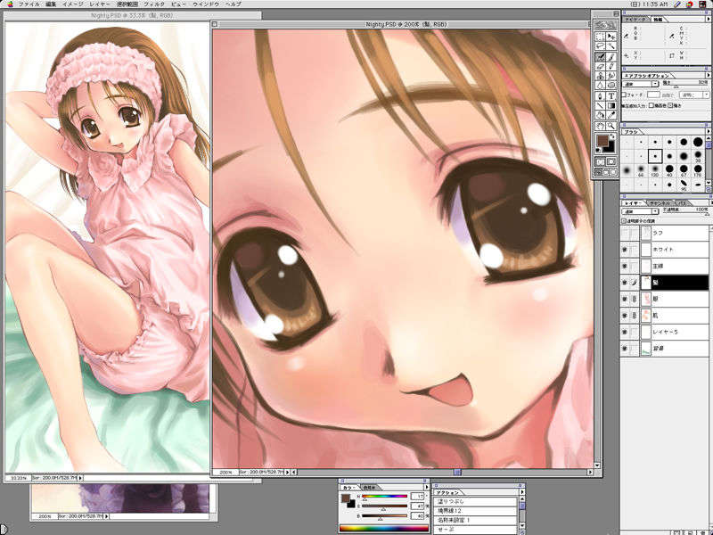Open the ファイル menu
Screen dimensions: 713x535
coord(29,4)
